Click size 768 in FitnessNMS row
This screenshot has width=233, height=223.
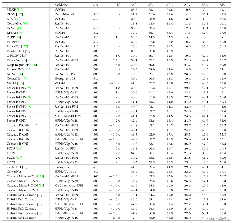point(96,70)
